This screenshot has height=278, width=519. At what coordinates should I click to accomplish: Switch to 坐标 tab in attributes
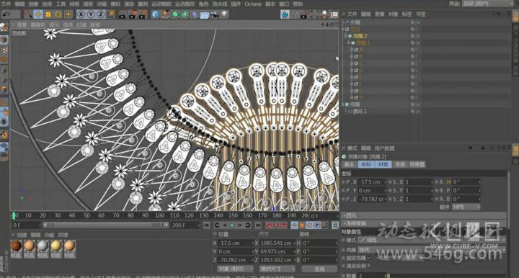pos(366,164)
